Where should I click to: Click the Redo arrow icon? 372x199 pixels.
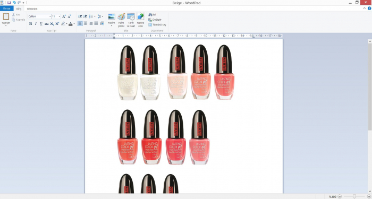[x=19, y=3]
